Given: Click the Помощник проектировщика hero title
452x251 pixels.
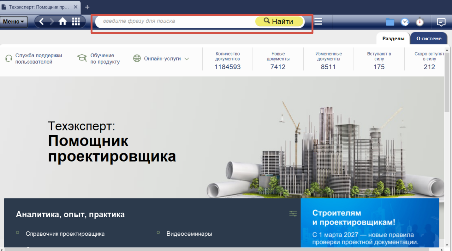Looking at the screenshot, I should [x=112, y=149].
